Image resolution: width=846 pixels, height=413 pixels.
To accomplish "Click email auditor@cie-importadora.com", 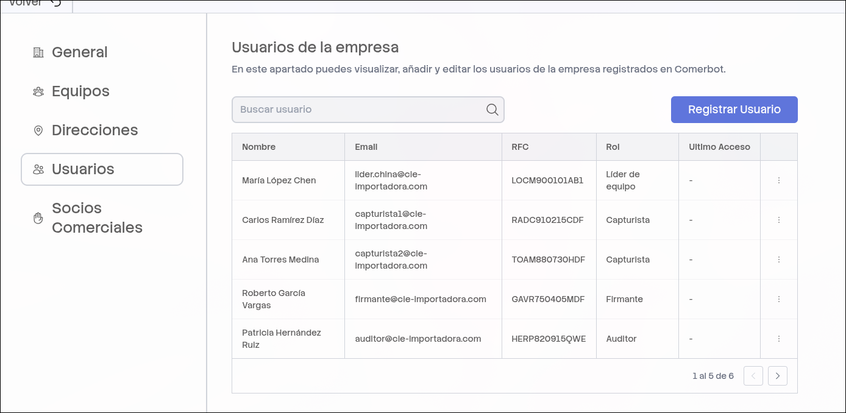I will pos(418,339).
